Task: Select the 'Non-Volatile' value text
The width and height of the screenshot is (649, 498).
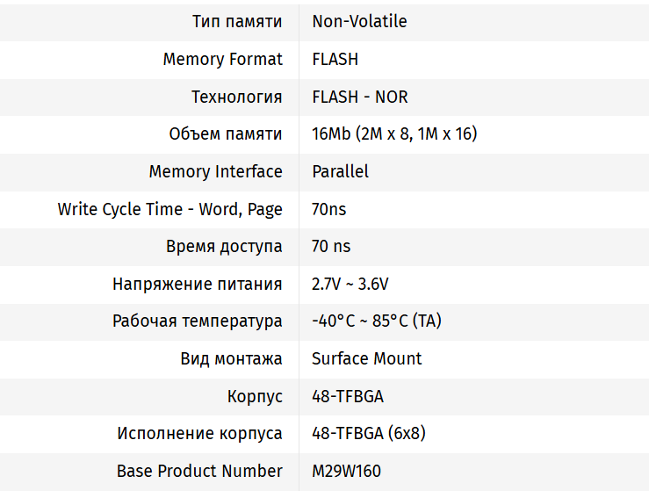Action: (359, 21)
